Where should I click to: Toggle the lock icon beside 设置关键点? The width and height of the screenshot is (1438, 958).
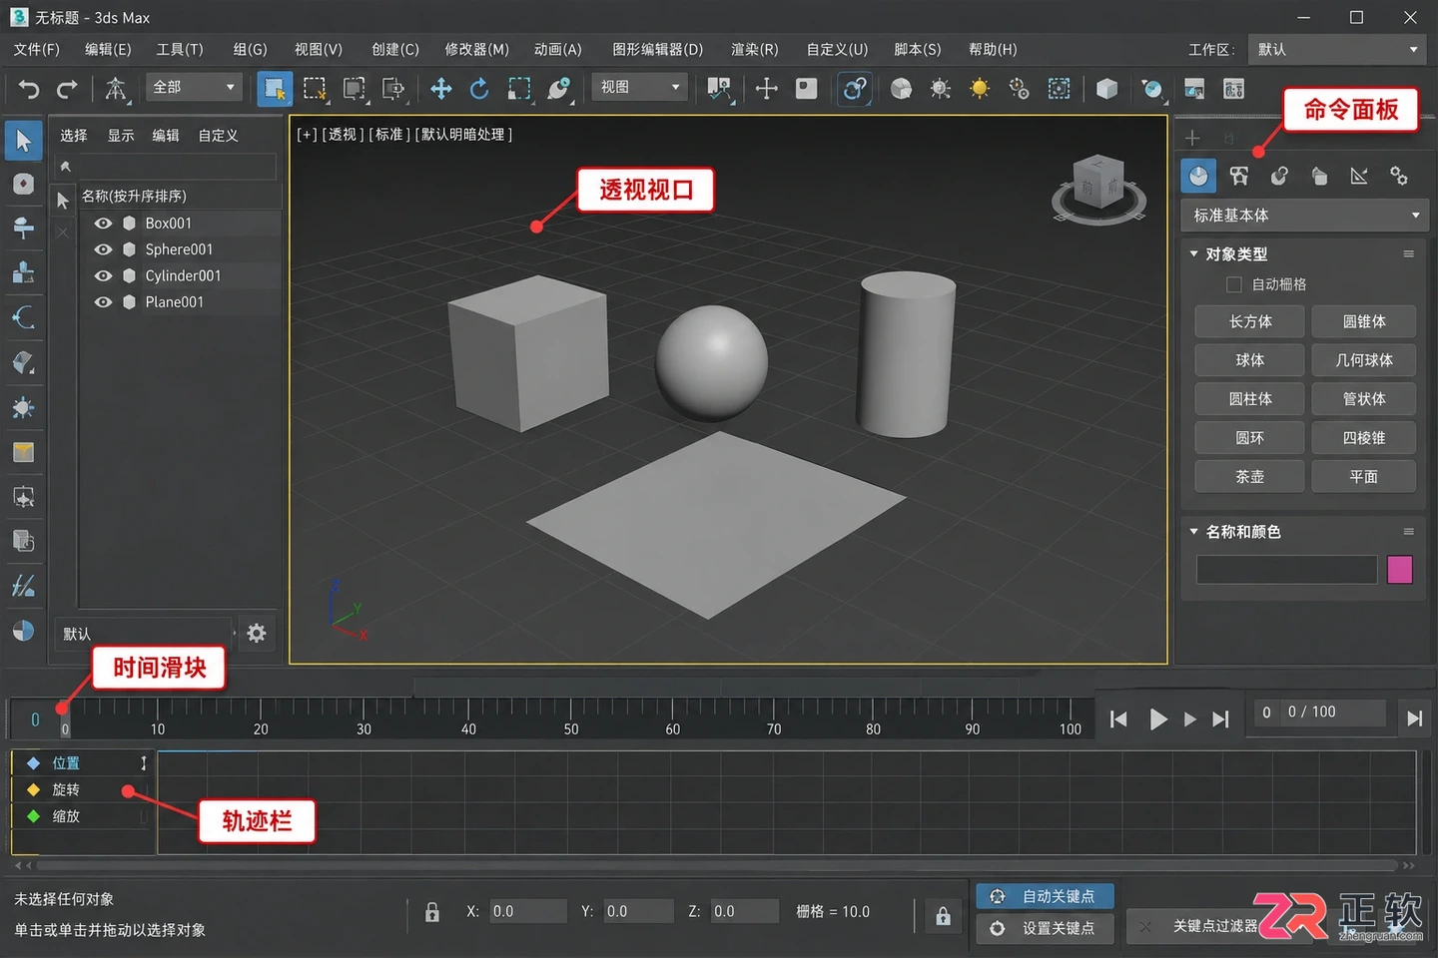[943, 915]
